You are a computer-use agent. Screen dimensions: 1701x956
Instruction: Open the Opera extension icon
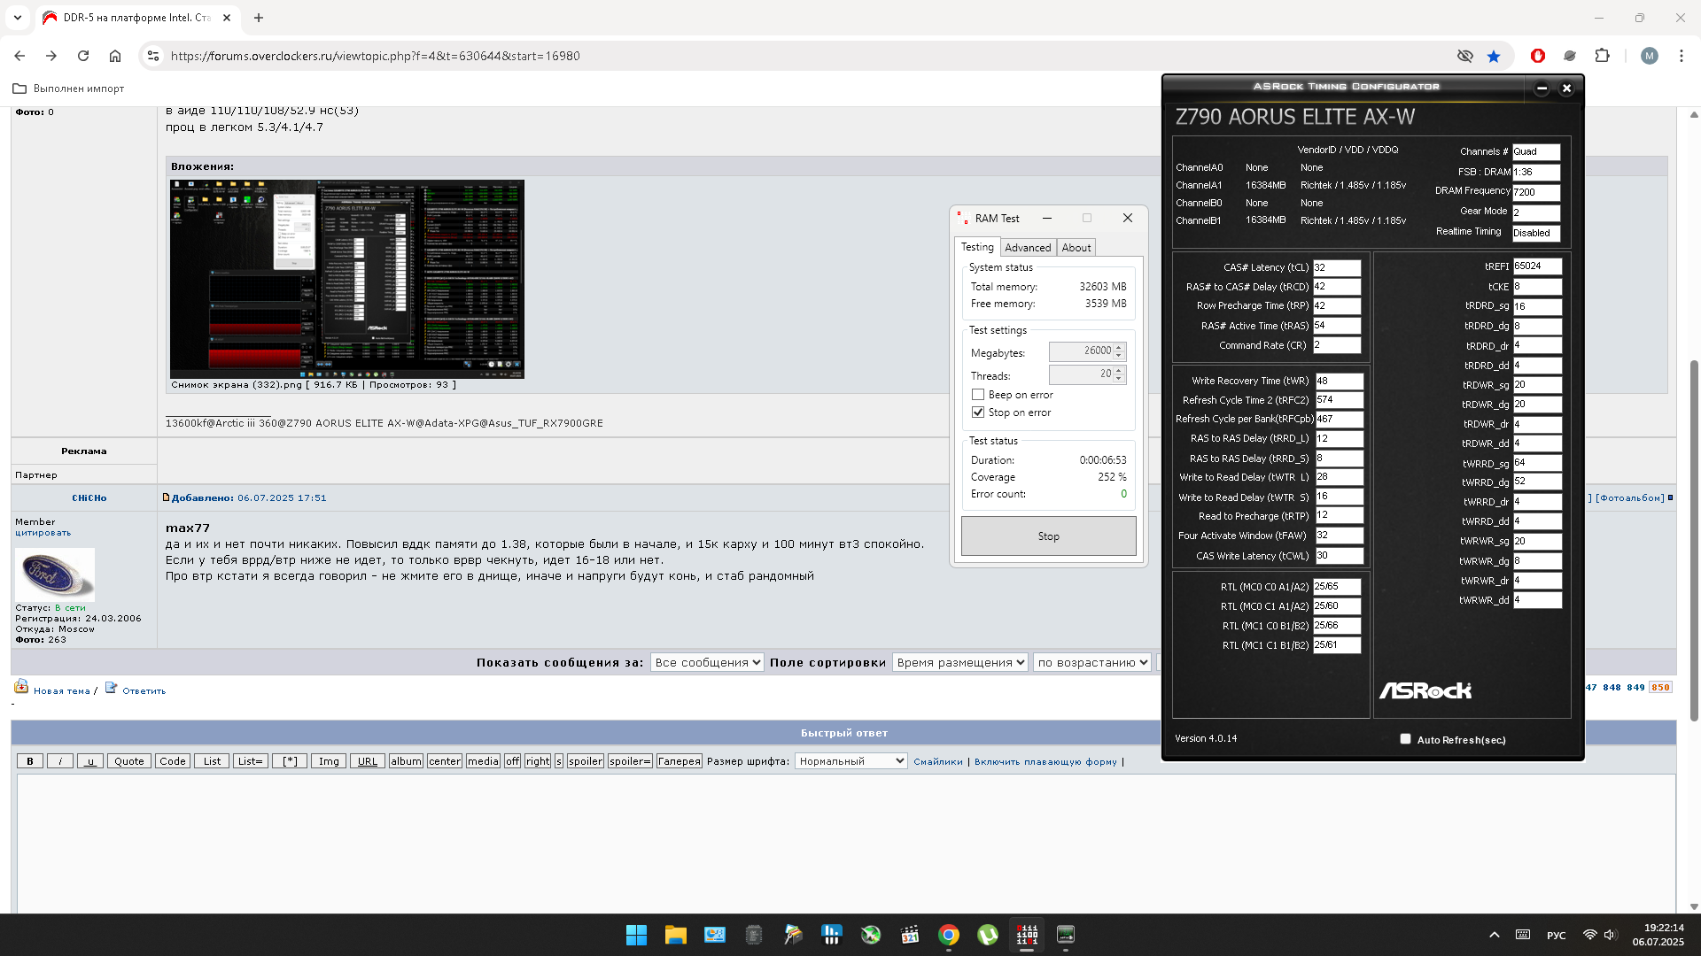(x=1538, y=56)
